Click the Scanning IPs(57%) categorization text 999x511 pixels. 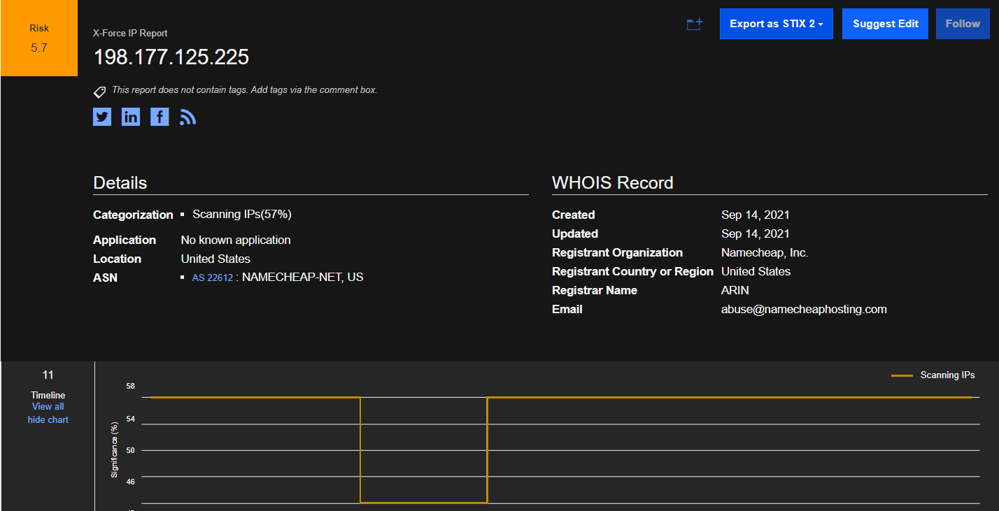[x=242, y=214]
